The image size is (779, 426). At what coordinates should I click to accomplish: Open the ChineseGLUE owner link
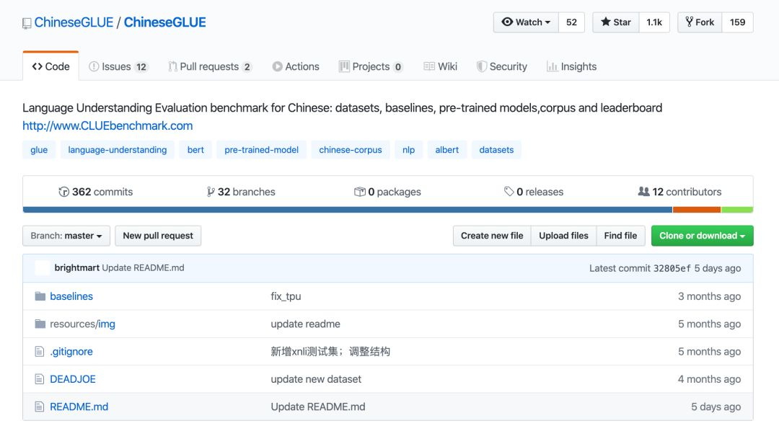74,22
